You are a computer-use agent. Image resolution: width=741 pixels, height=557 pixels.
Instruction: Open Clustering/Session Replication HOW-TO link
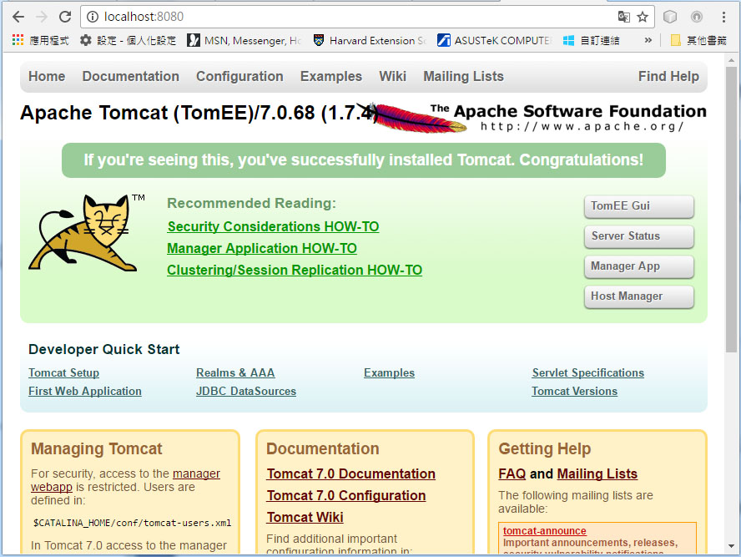[295, 270]
